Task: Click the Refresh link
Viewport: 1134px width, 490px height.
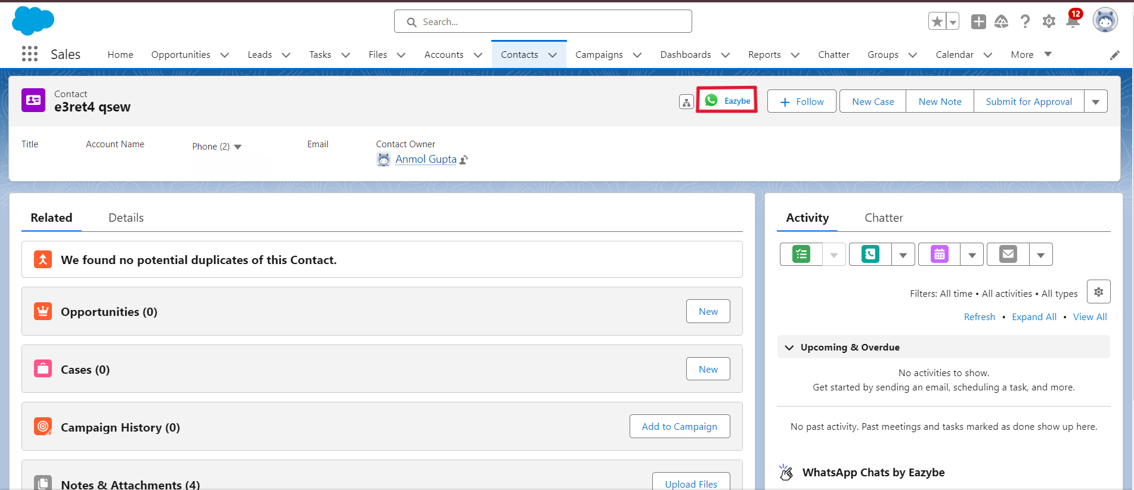Action: (x=980, y=317)
